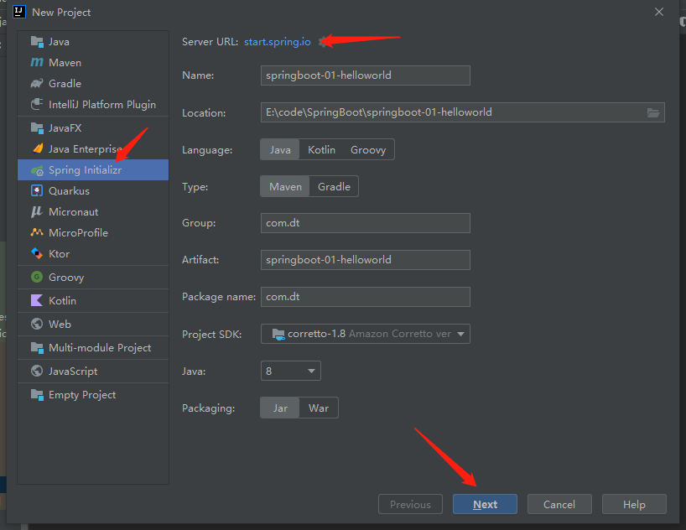Set project Type to Maven
This screenshot has height=530, width=686.
(x=285, y=186)
